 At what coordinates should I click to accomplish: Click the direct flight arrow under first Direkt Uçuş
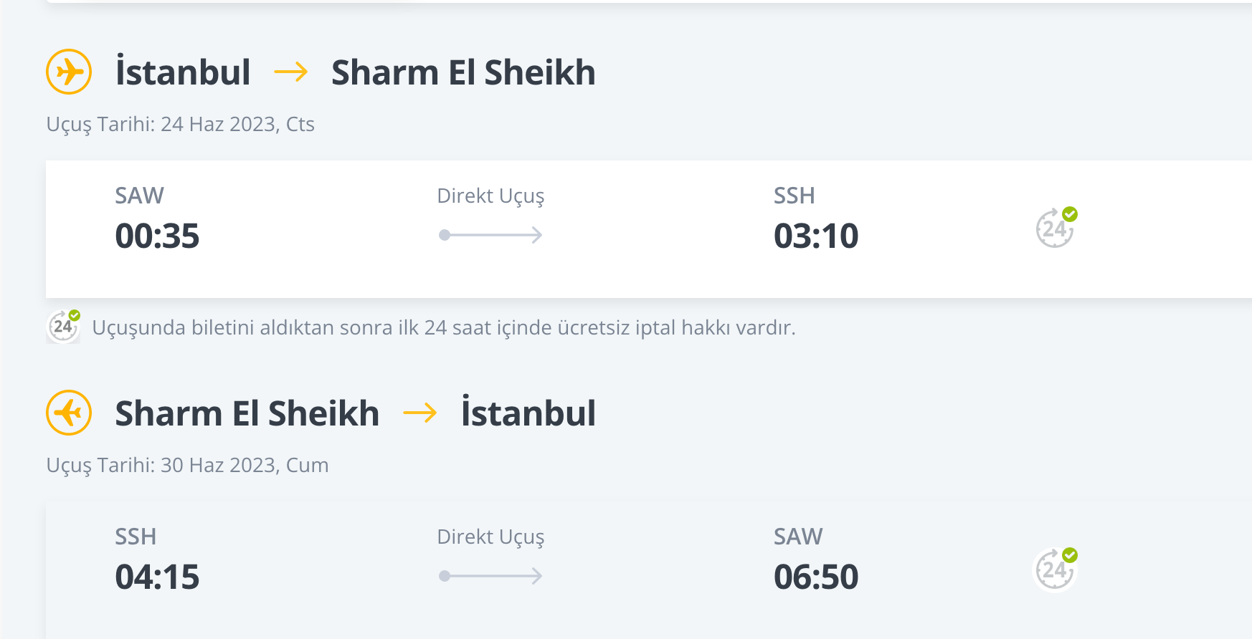[x=490, y=235]
